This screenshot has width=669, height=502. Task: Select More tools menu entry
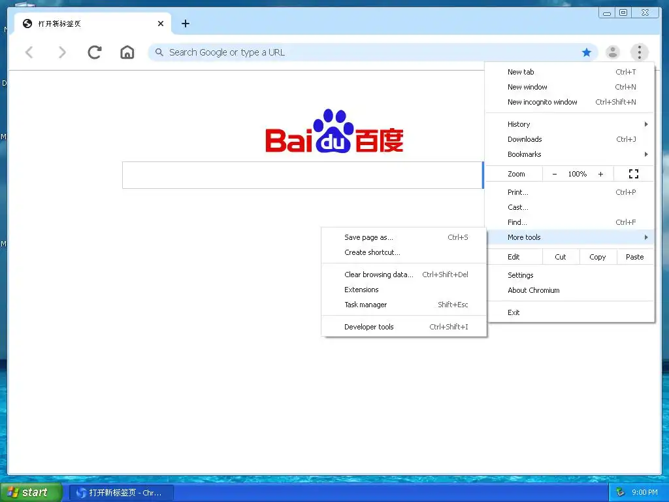tap(570, 237)
